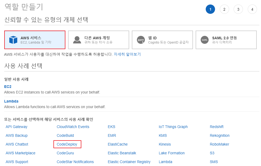Select the AWS 서비스 trusted entity card
261x166 pixels.
[x=35, y=40]
